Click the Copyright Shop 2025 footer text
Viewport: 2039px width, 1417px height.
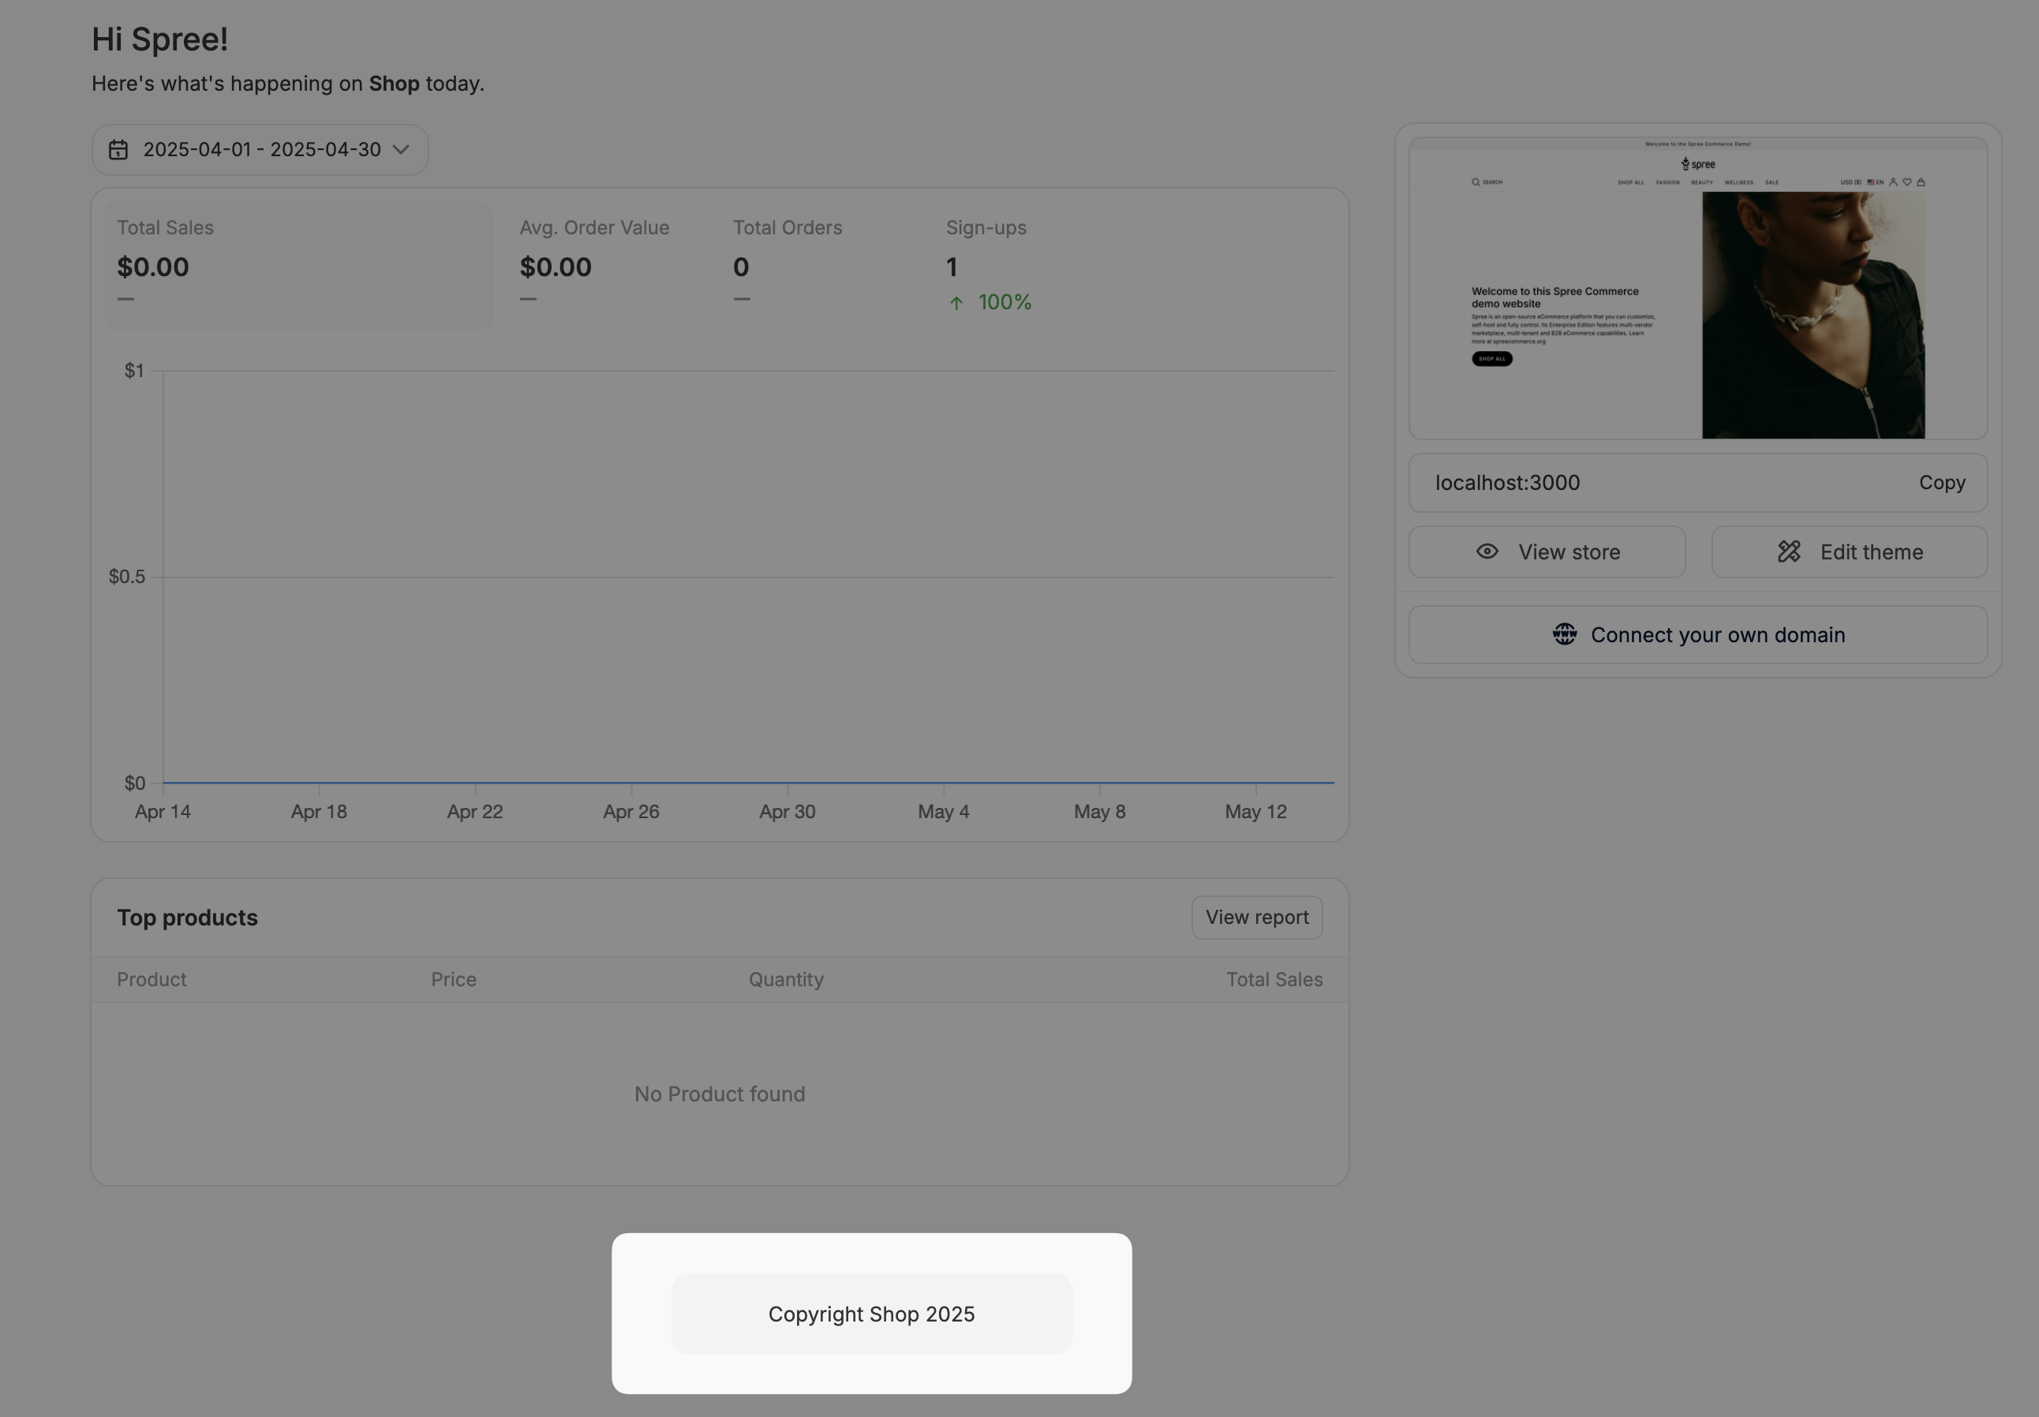(x=871, y=1314)
